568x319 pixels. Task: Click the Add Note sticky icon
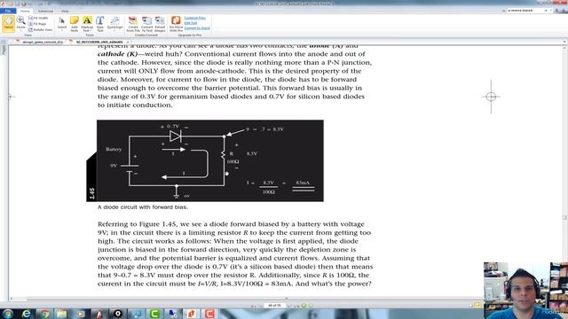[x=75, y=24]
